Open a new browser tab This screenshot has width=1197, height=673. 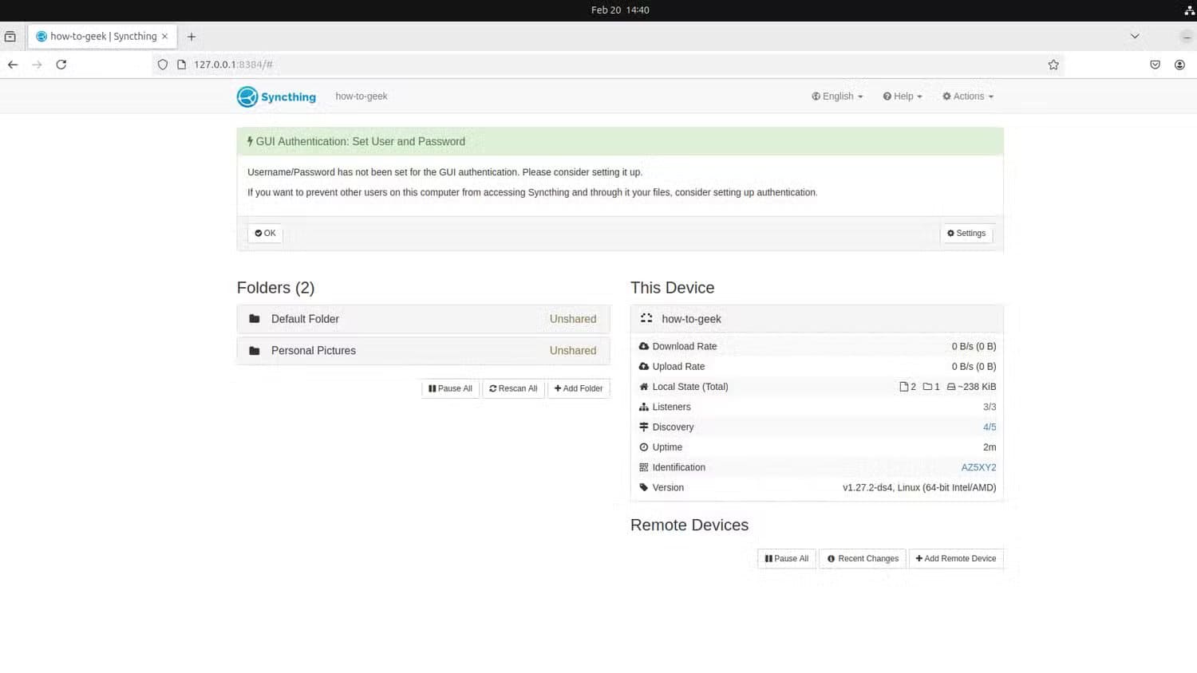click(x=192, y=37)
